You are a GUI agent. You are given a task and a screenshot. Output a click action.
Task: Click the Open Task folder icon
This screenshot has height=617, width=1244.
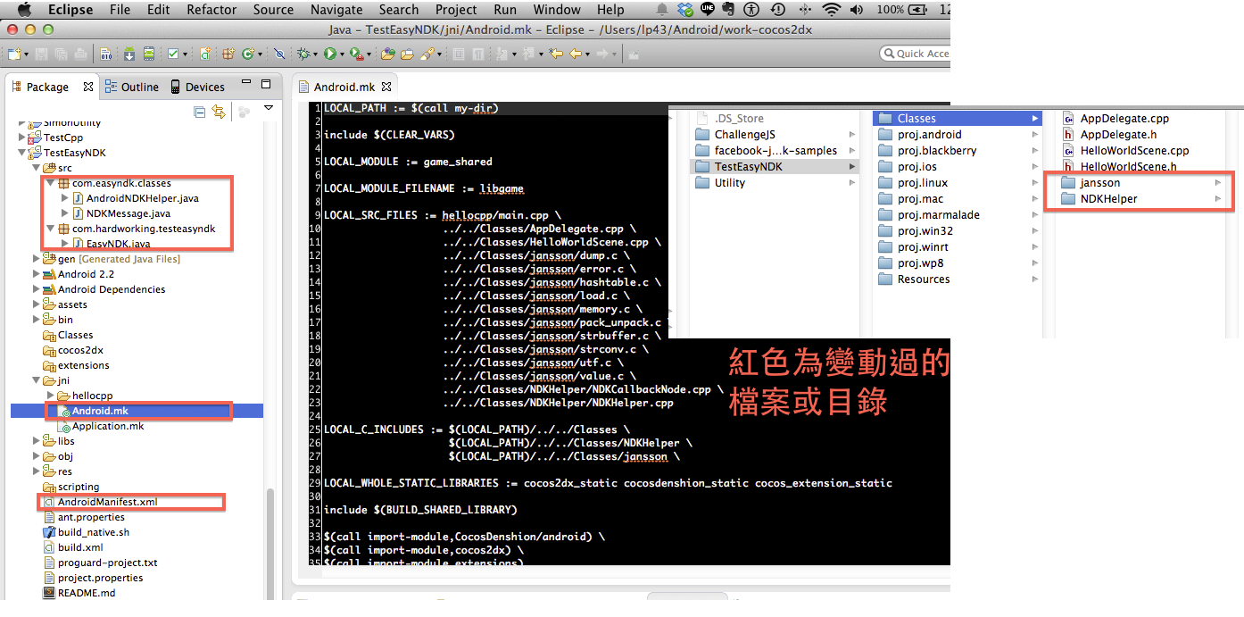pos(407,54)
